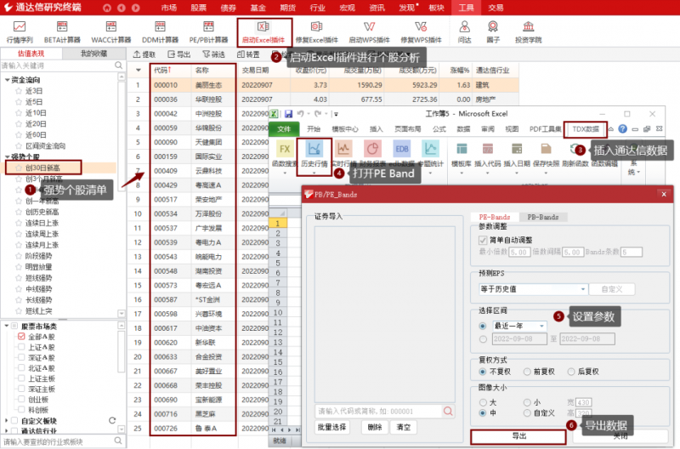Open the TDX数据 ribbon tab
The height and width of the screenshot is (449, 680).
[586, 129]
